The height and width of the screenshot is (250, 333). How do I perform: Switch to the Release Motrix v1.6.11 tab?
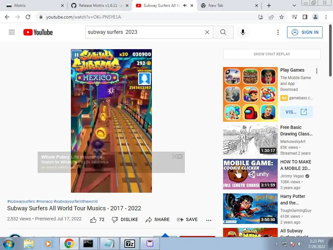tap(100, 6)
